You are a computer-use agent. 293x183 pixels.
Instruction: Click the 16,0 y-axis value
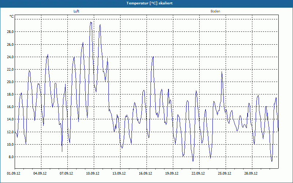point(10,107)
